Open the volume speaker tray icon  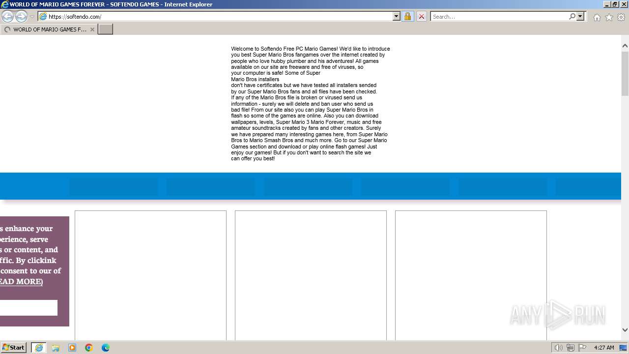click(559, 348)
